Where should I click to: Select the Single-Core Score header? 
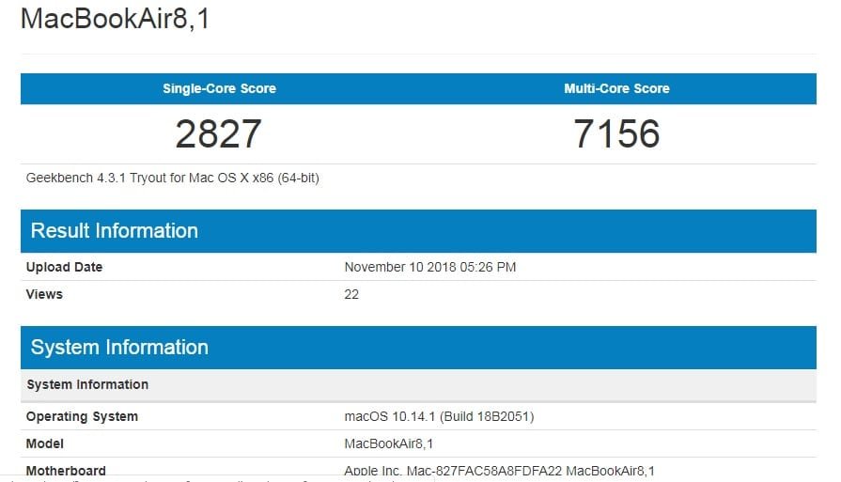(x=219, y=88)
